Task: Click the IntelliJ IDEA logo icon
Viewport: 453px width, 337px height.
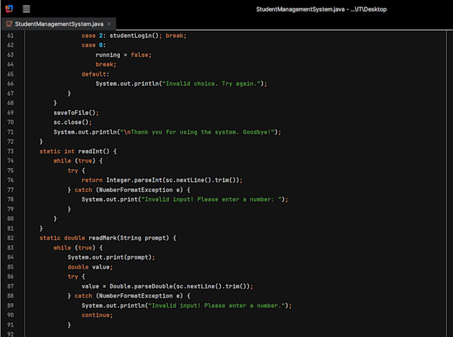Action: 9,9
